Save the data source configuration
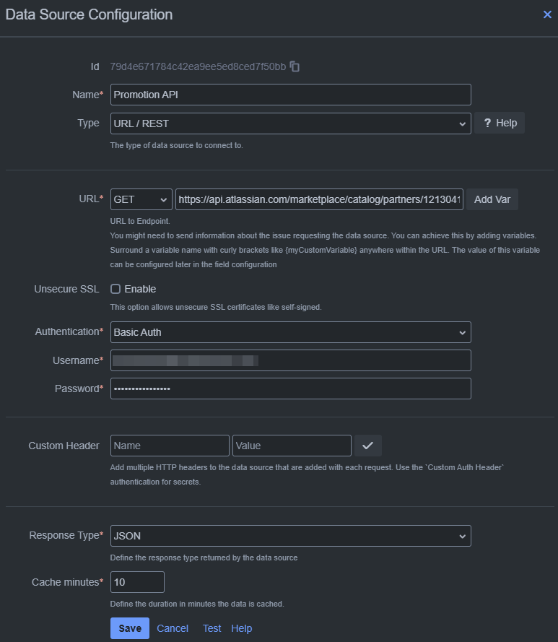 point(130,628)
